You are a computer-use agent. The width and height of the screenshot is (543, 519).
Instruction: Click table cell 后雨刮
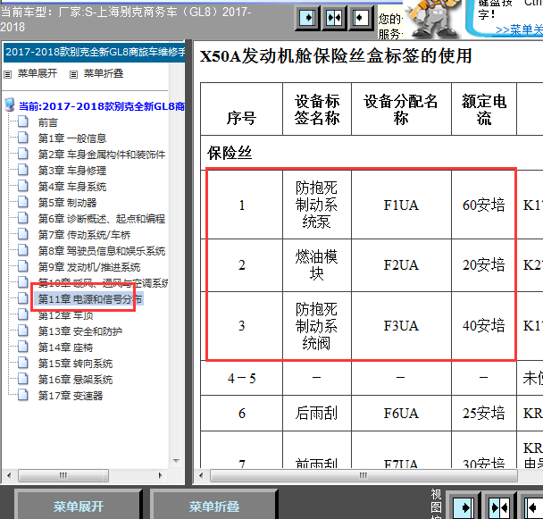(316, 413)
